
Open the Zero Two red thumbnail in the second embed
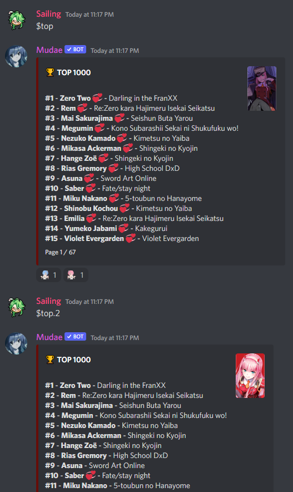click(x=250, y=376)
